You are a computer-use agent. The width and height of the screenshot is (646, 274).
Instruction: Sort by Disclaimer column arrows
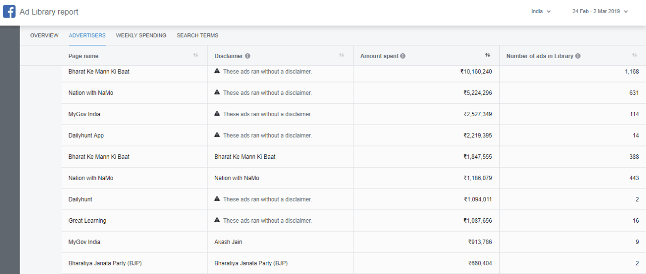pos(342,56)
